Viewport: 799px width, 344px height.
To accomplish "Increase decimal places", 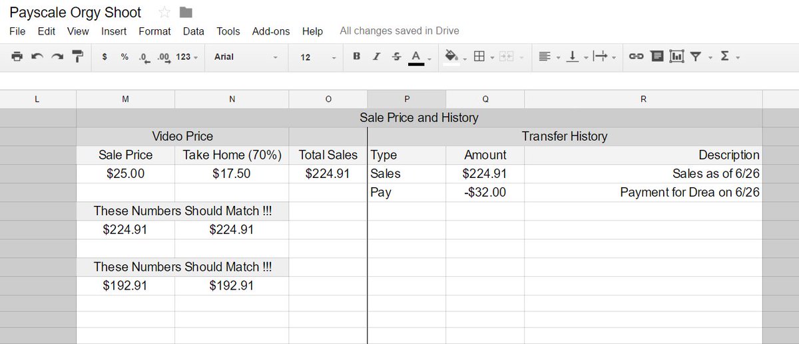I will coord(164,57).
